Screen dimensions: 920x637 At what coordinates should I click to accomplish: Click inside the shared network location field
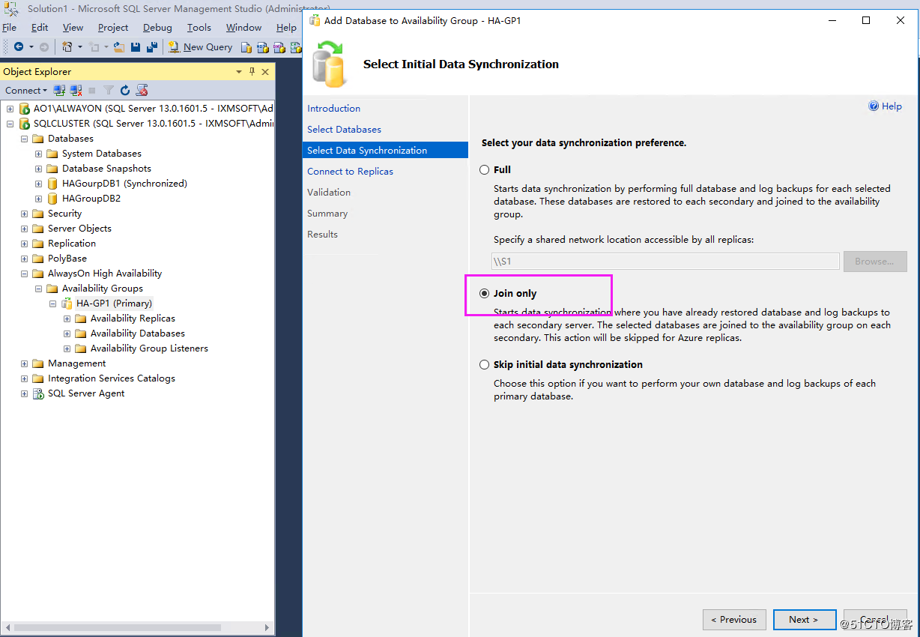(659, 261)
